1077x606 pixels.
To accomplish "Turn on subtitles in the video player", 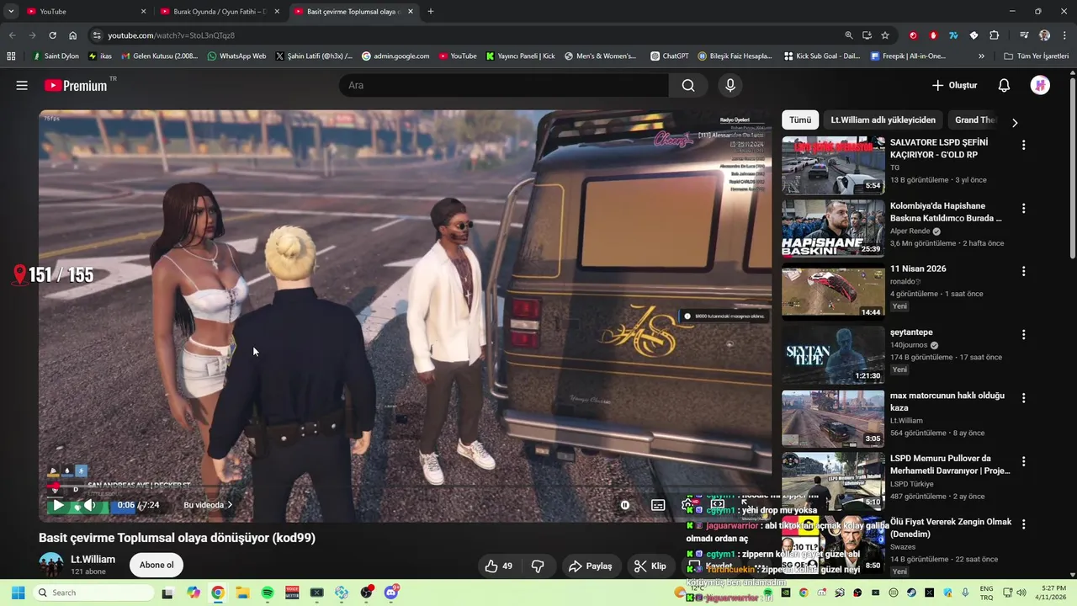I will [x=658, y=505].
